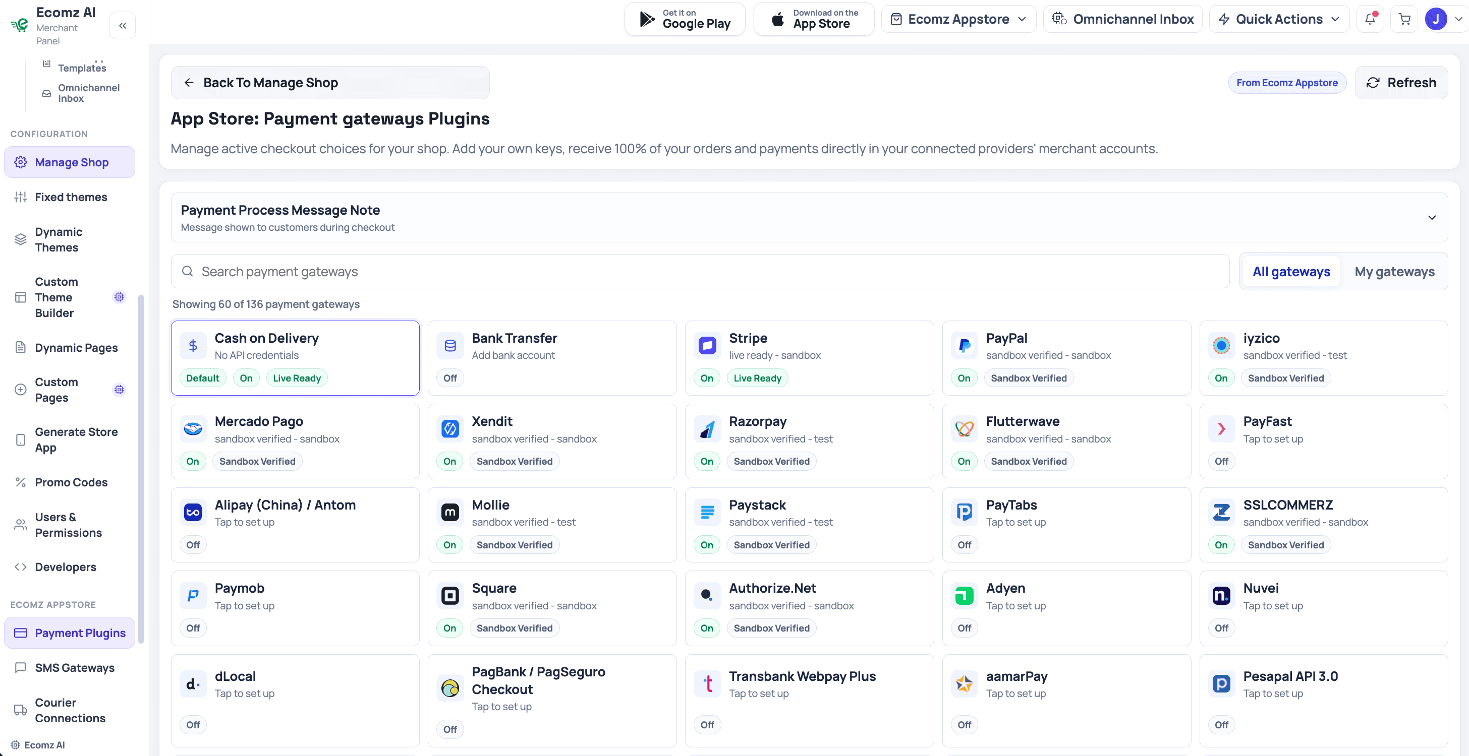Open Users & Permissions in the sidebar

click(70, 525)
